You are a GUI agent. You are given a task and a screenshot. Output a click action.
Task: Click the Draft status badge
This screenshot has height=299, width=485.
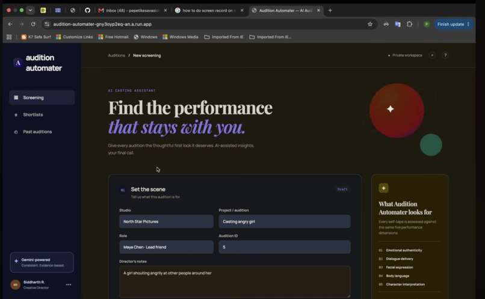pyautogui.click(x=342, y=190)
